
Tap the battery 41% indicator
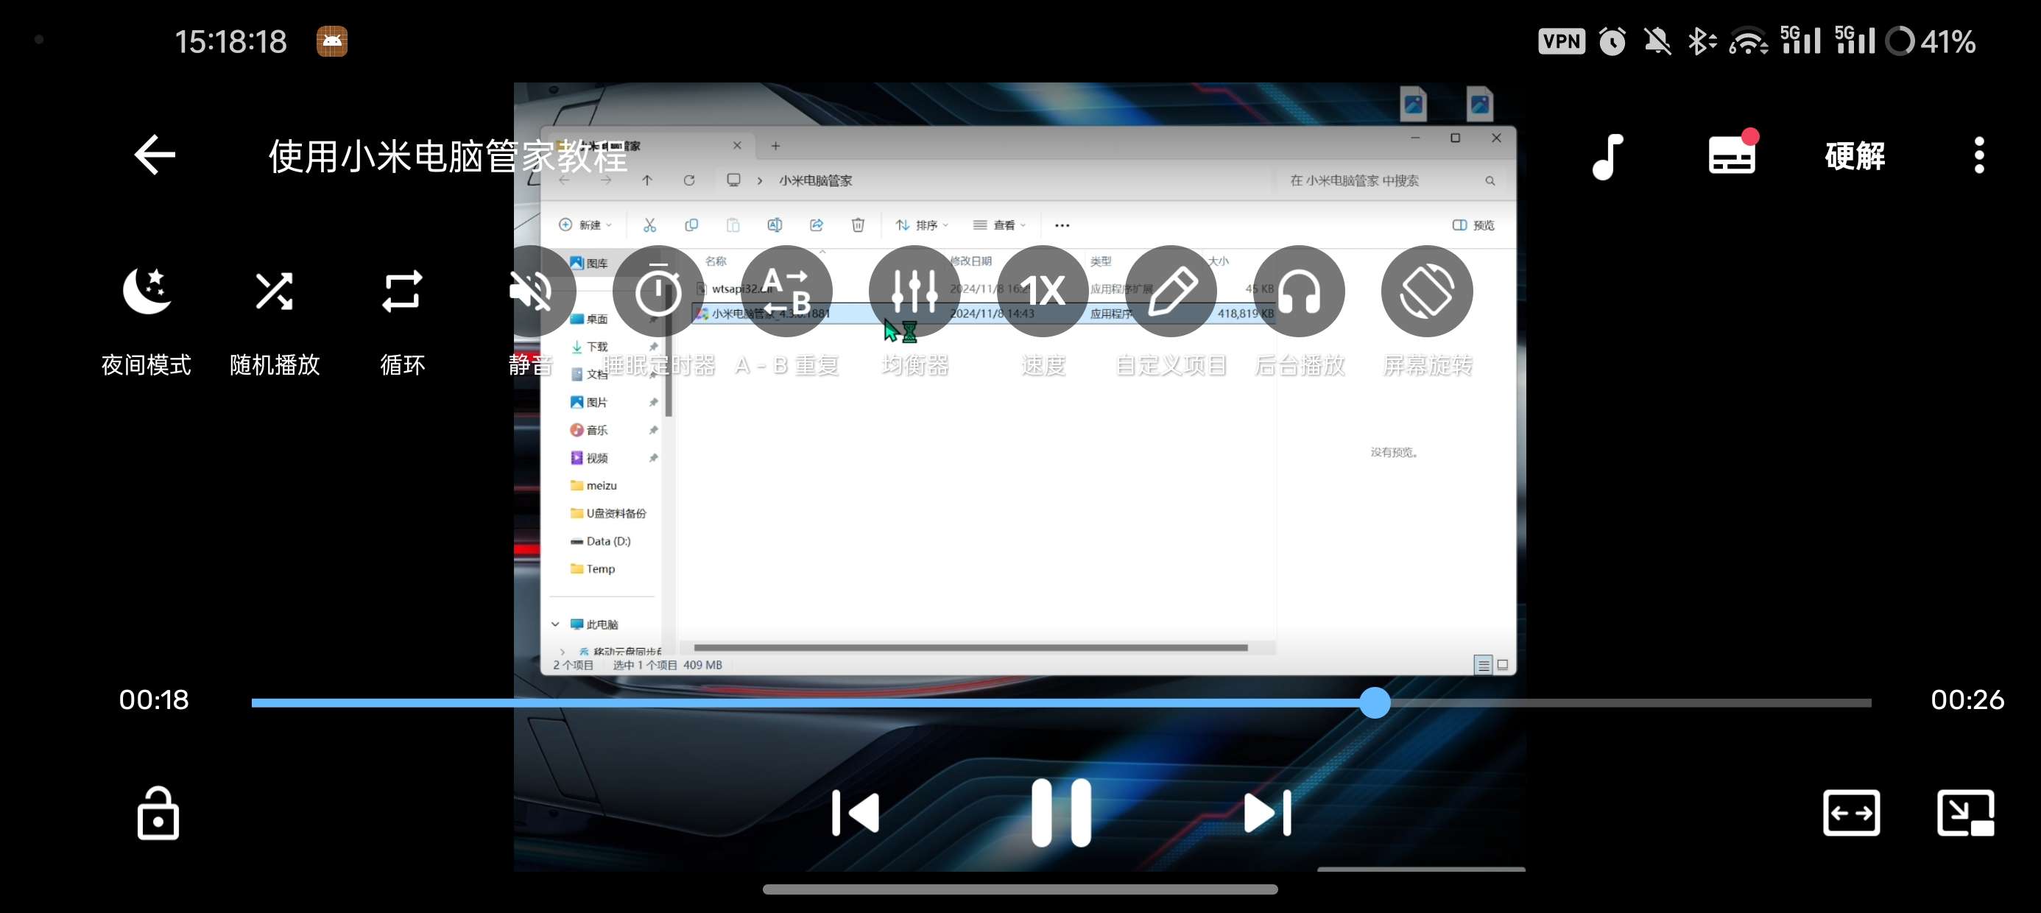(x=1931, y=41)
